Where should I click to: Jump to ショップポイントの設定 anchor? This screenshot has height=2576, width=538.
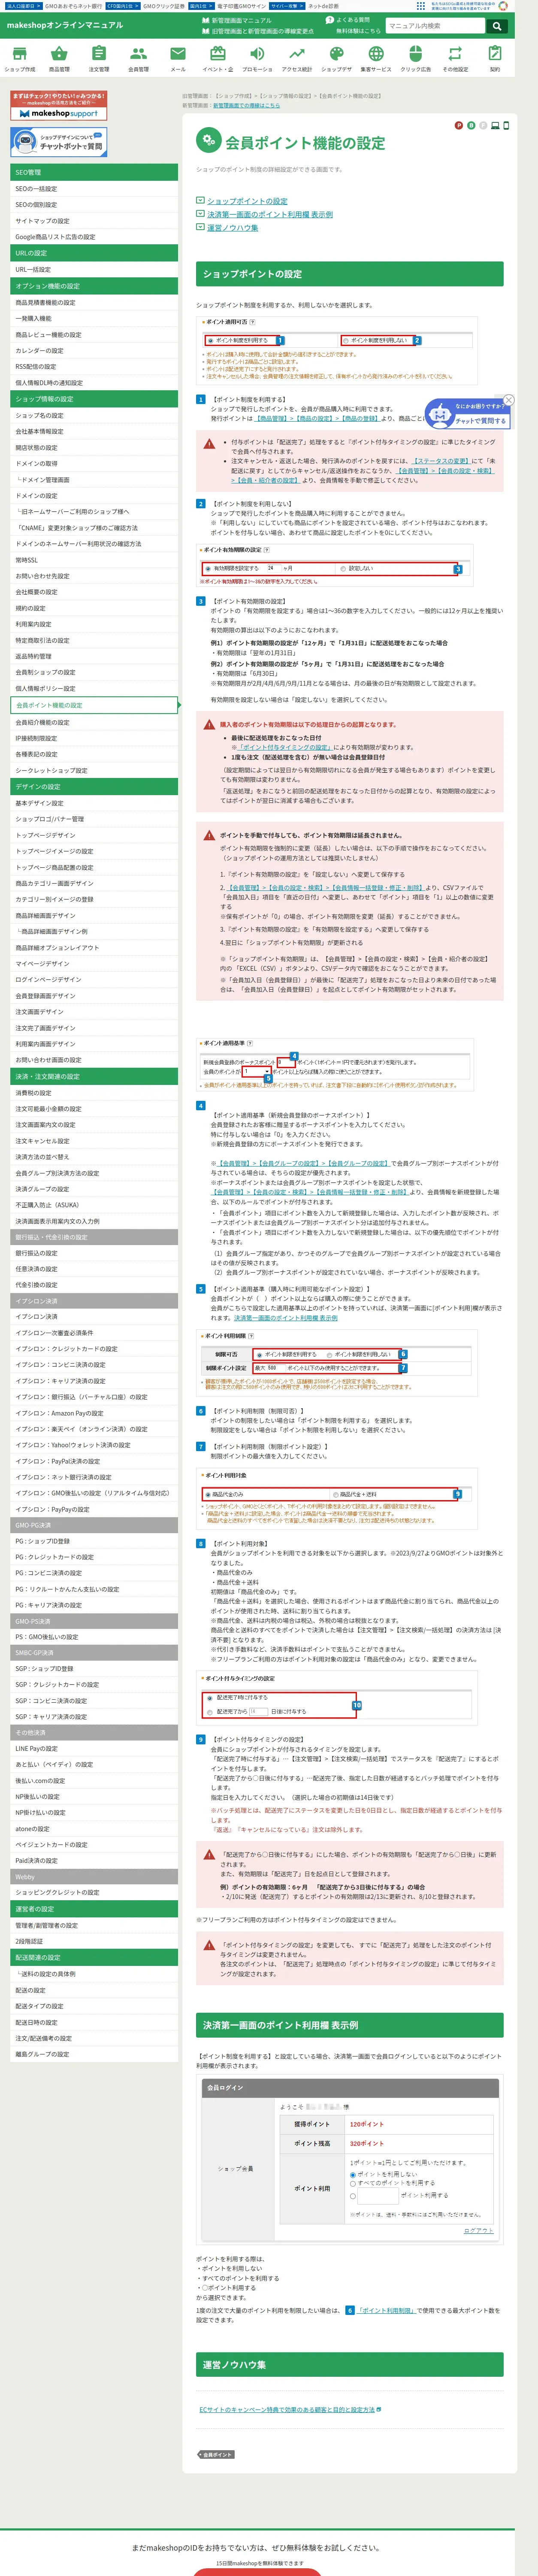pyautogui.click(x=247, y=201)
